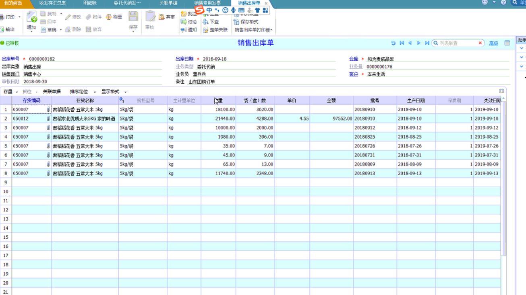Screen dimensions: 526x295
Task: Switch to 明细账 tab
Action: coord(90,3)
